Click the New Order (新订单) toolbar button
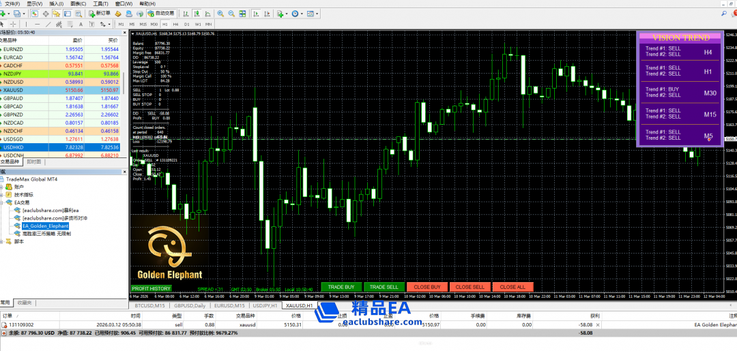 click(x=100, y=13)
